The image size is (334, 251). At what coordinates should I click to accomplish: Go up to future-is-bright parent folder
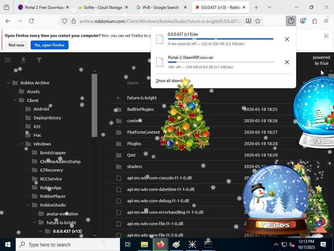click(x=142, y=98)
